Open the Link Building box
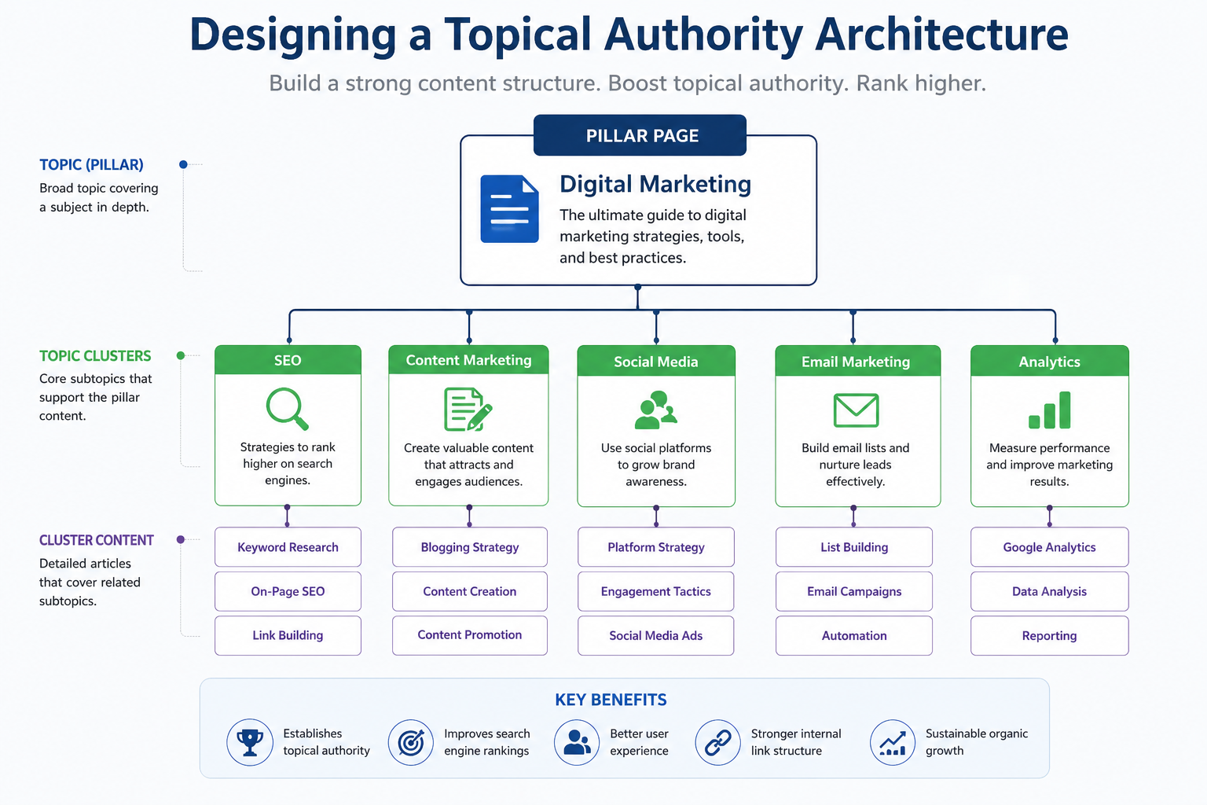This screenshot has height=805, width=1207. pyautogui.click(x=288, y=635)
